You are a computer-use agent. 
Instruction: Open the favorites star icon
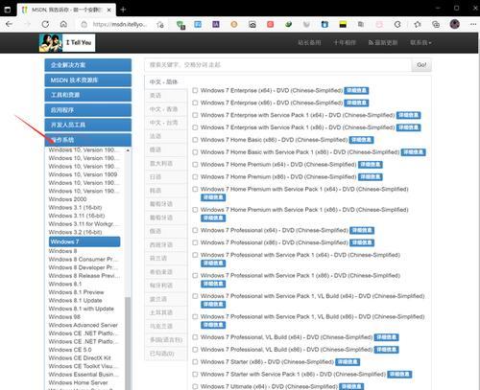[x=418, y=24]
